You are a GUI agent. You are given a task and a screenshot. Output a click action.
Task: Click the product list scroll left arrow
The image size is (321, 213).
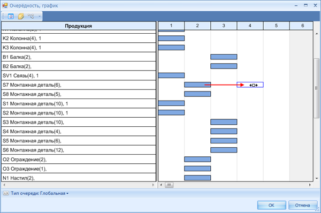pos(4,185)
